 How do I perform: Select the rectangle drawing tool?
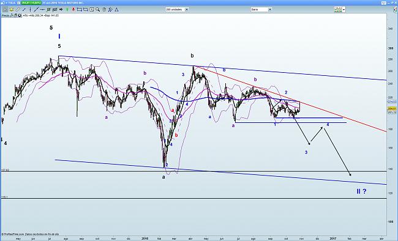coord(80,10)
